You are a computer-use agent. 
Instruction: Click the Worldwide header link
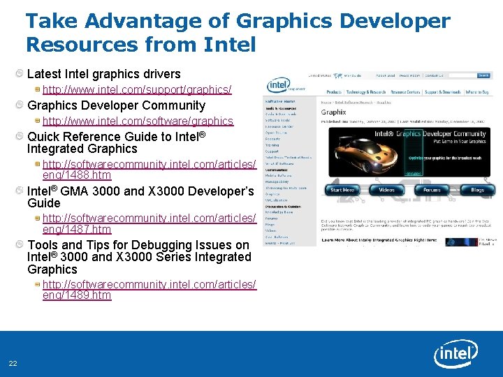353,75
